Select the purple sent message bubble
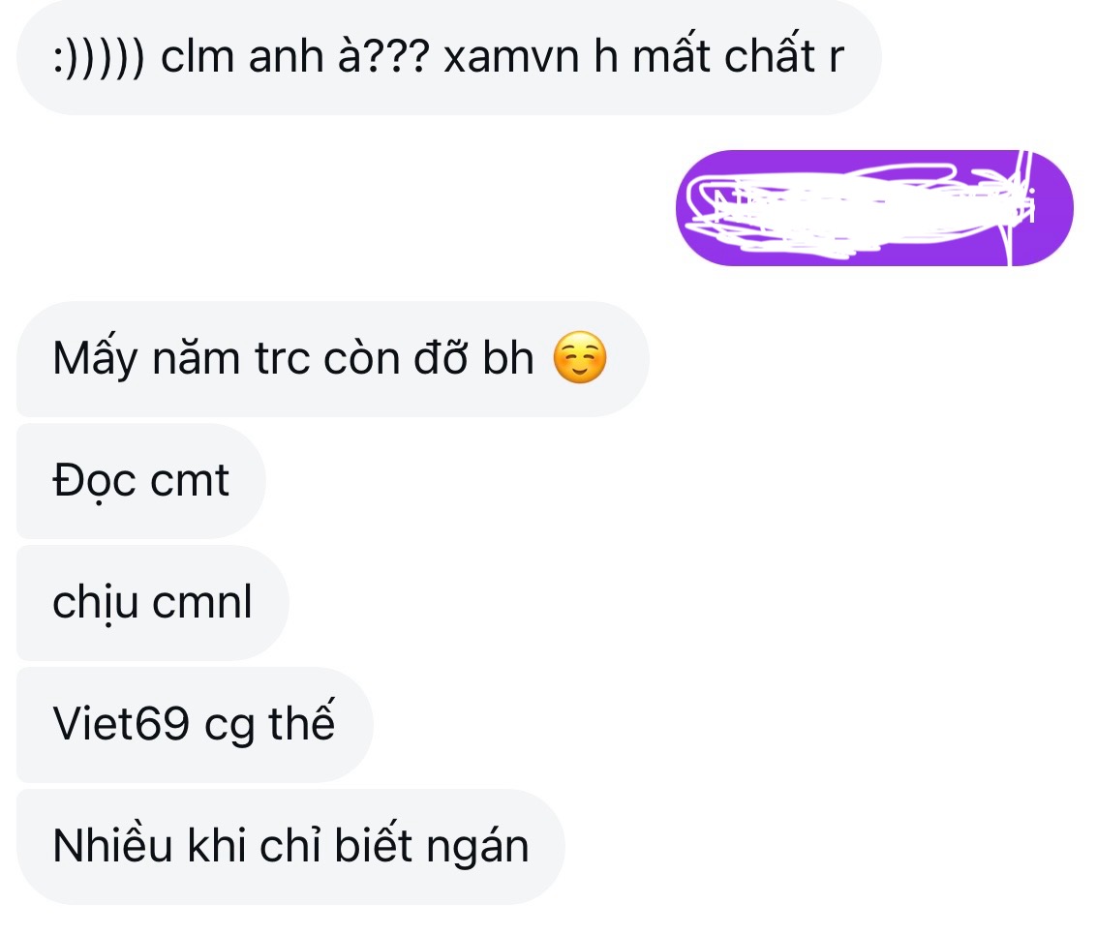This screenshot has width=1097, height=935. [x=874, y=208]
